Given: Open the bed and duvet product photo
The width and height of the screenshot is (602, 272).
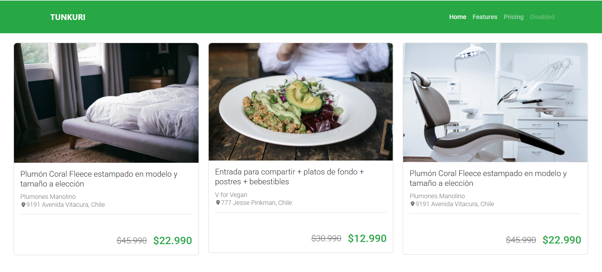Looking at the screenshot, I should pyautogui.click(x=106, y=103).
